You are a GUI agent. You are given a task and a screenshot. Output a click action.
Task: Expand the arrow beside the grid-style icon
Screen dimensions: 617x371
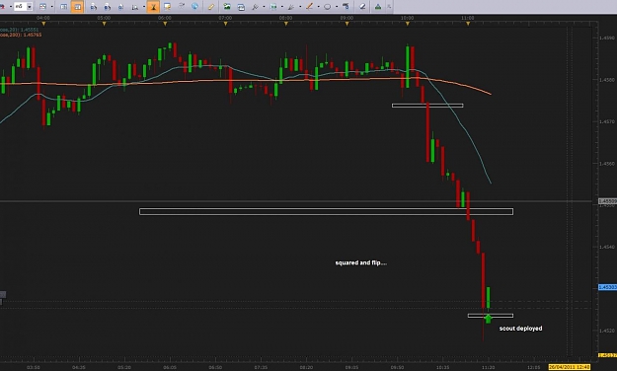click(x=52, y=7)
